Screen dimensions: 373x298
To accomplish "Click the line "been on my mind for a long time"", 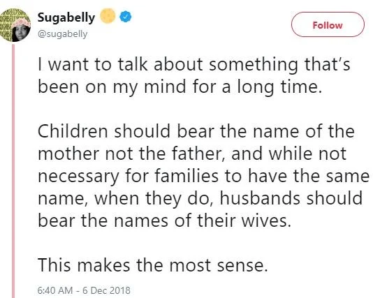I will [180, 87].
